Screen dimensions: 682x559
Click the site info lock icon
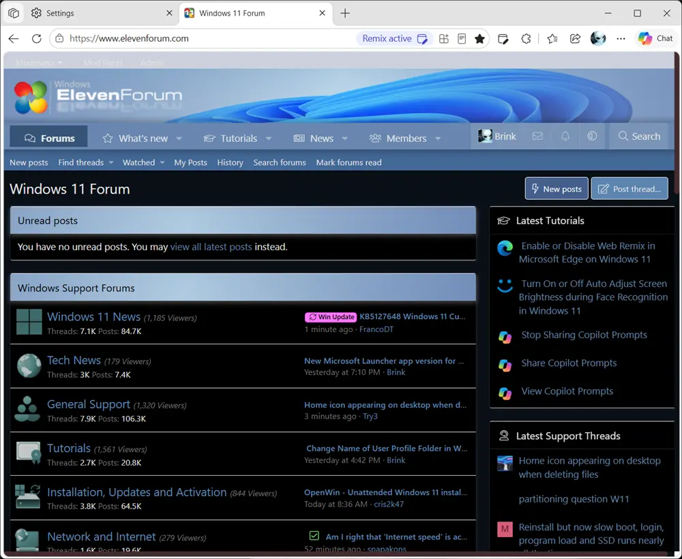(59, 39)
